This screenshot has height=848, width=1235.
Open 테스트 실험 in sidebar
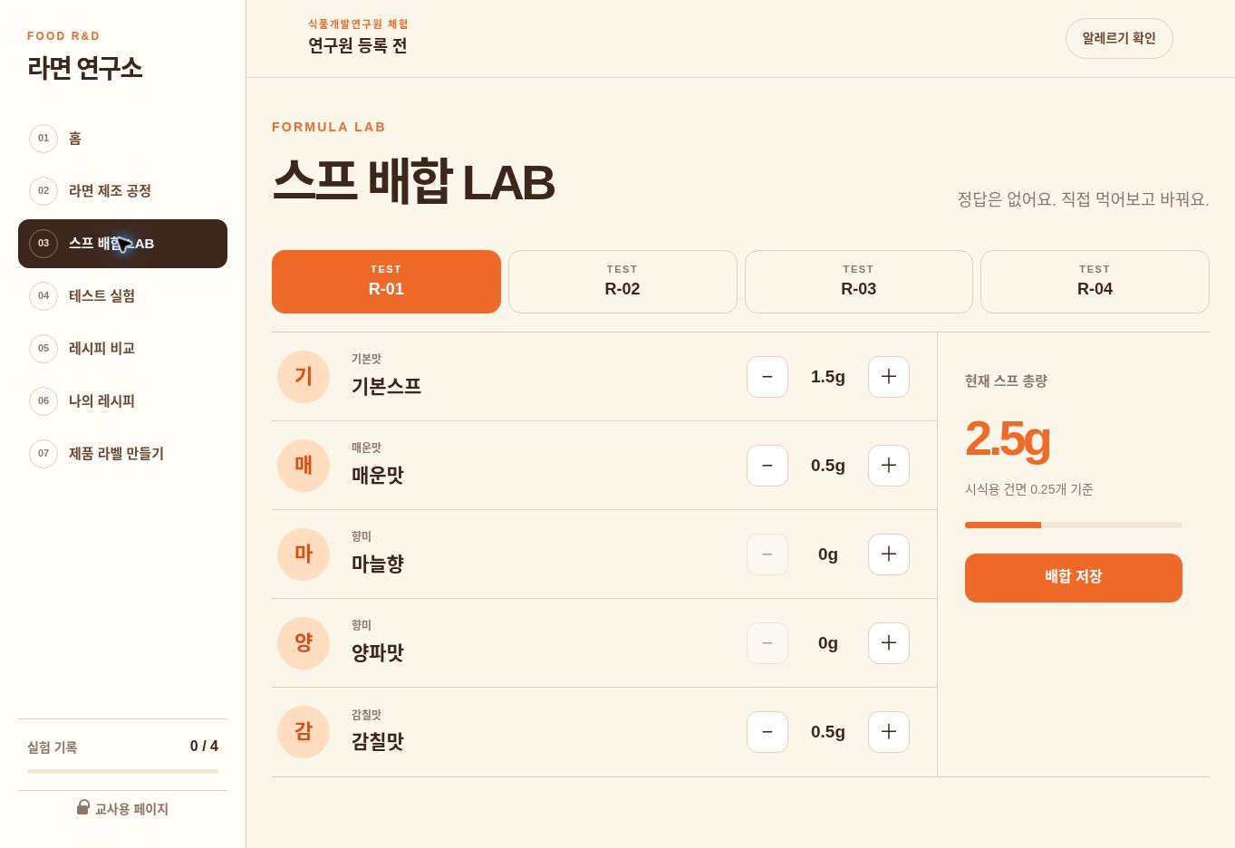coord(122,296)
